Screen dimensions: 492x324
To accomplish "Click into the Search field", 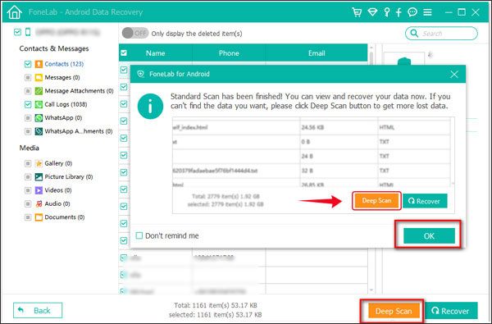I will pos(441,34).
